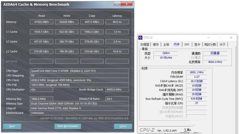Click Memory Write value 52038 MB/s
The image size is (239, 134).
(x=67, y=22)
